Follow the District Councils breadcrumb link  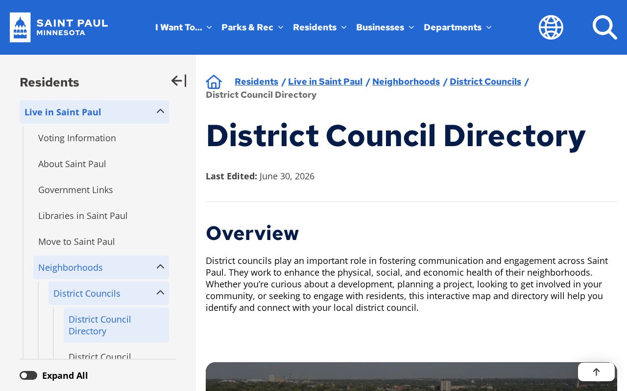(x=485, y=82)
